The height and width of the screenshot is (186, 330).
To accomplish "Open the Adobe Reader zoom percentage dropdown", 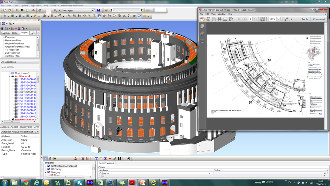I will [x=279, y=19].
